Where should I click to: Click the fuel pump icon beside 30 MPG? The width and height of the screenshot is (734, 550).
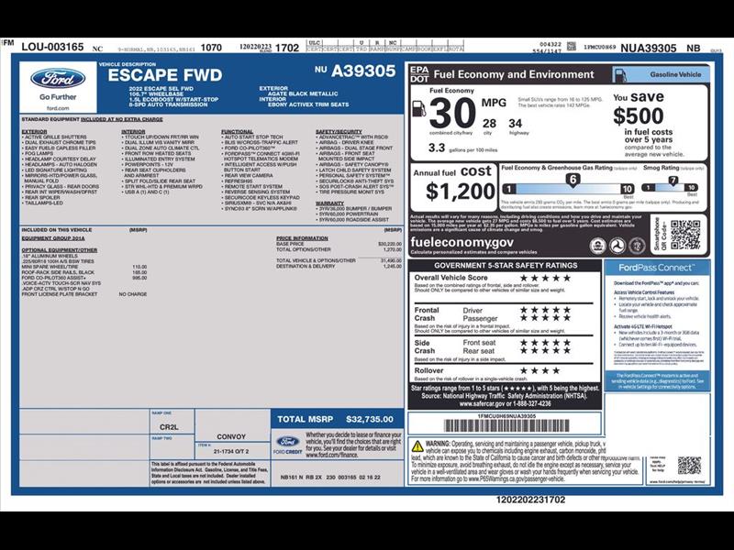click(418, 108)
